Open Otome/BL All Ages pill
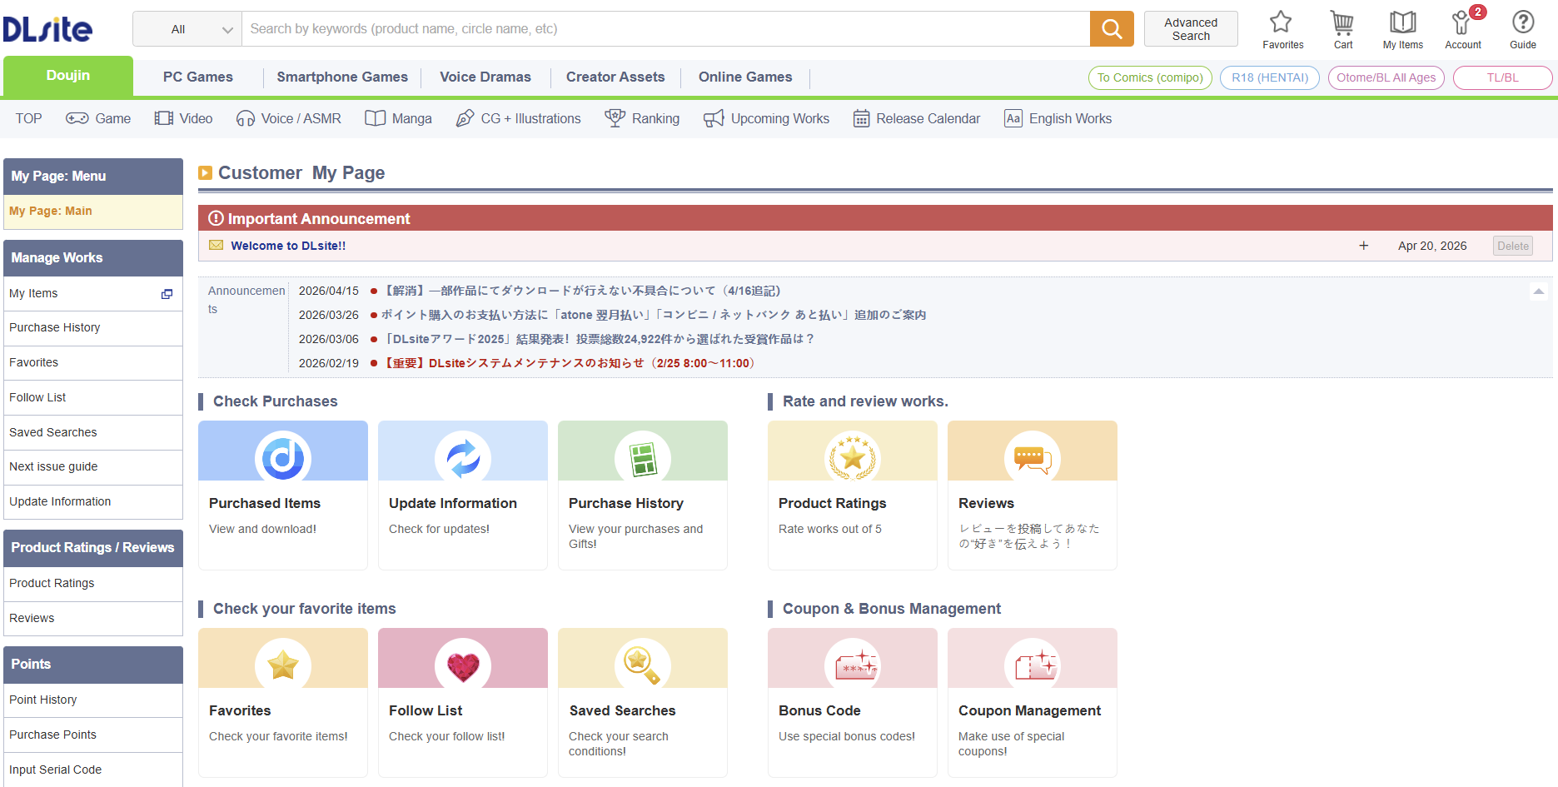 [x=1386, y=77]
